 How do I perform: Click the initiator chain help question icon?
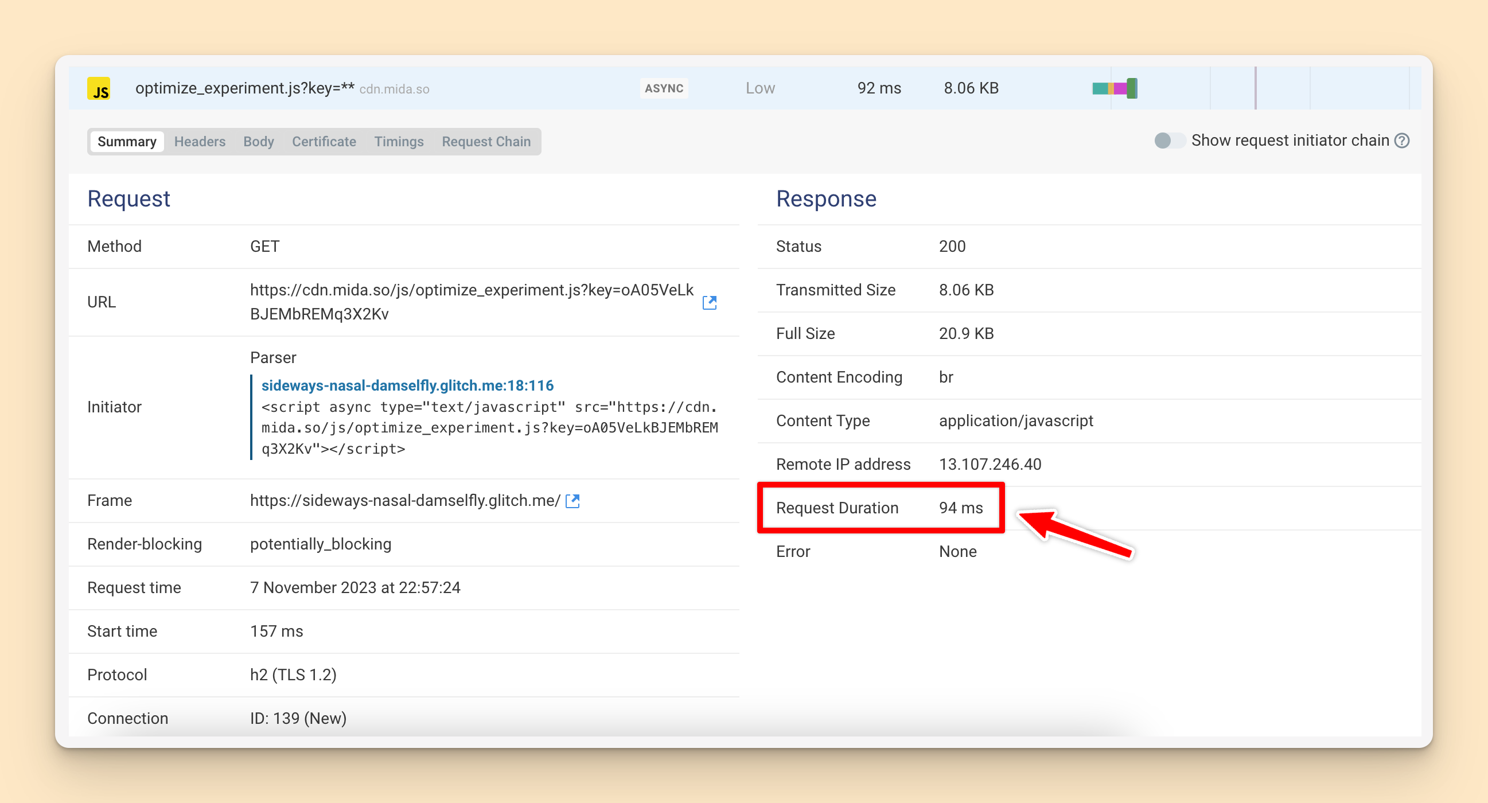tap(1402, 141)
